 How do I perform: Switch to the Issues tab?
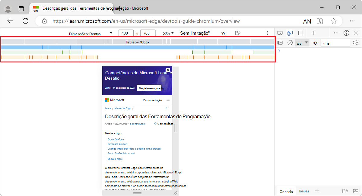pyautogui.click(x=304, y=191)
